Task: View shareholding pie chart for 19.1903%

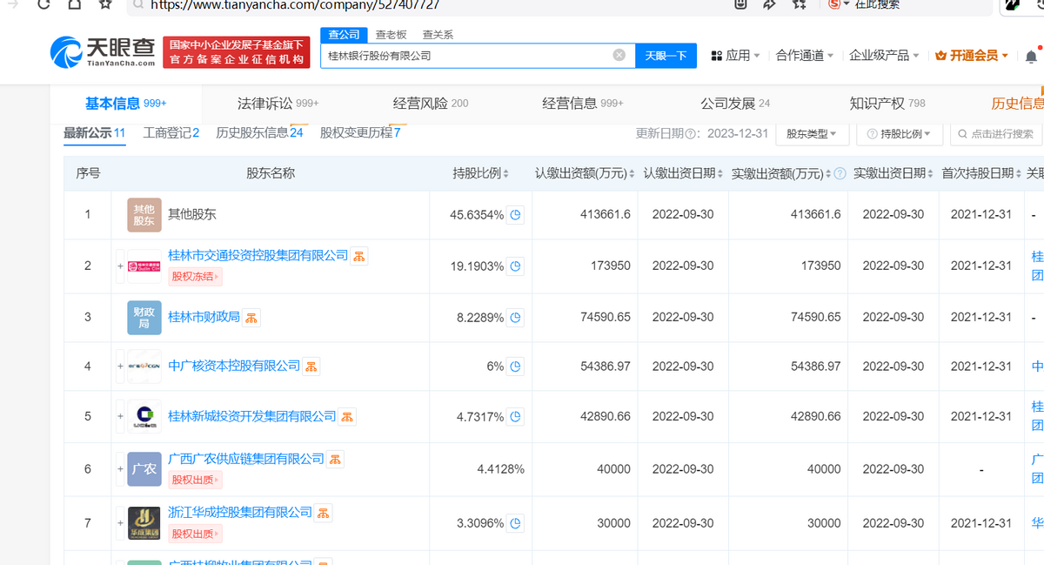Action: pos(516,266)
